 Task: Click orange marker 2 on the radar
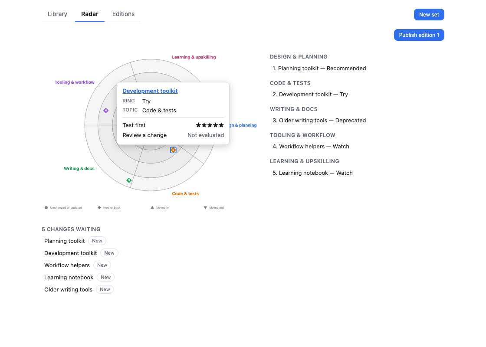pyautogui.click(x=173, y=150)
